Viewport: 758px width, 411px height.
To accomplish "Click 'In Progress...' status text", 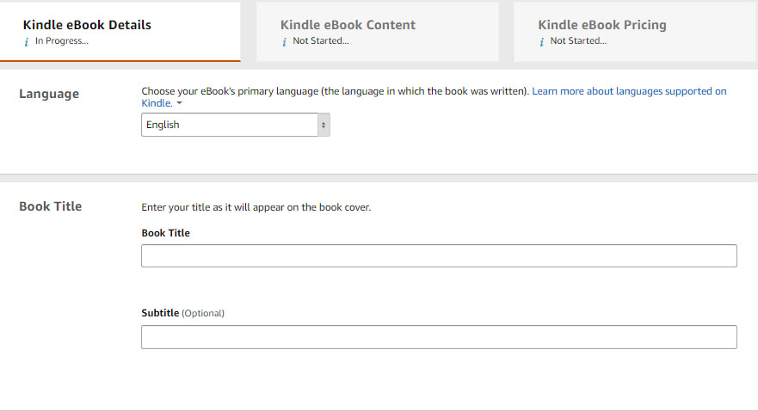I will tap(62, 41).
